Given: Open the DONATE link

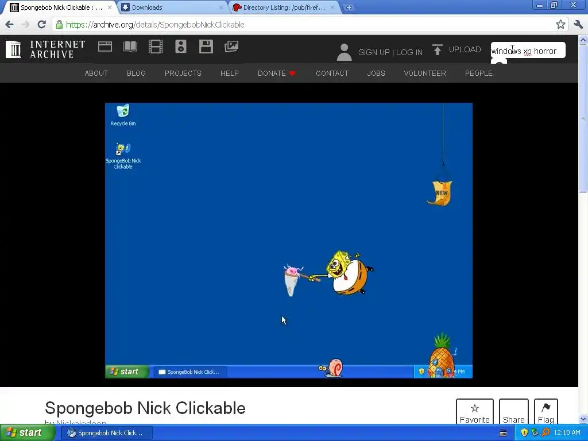Looking at the screenshot, I should (276, 73).
